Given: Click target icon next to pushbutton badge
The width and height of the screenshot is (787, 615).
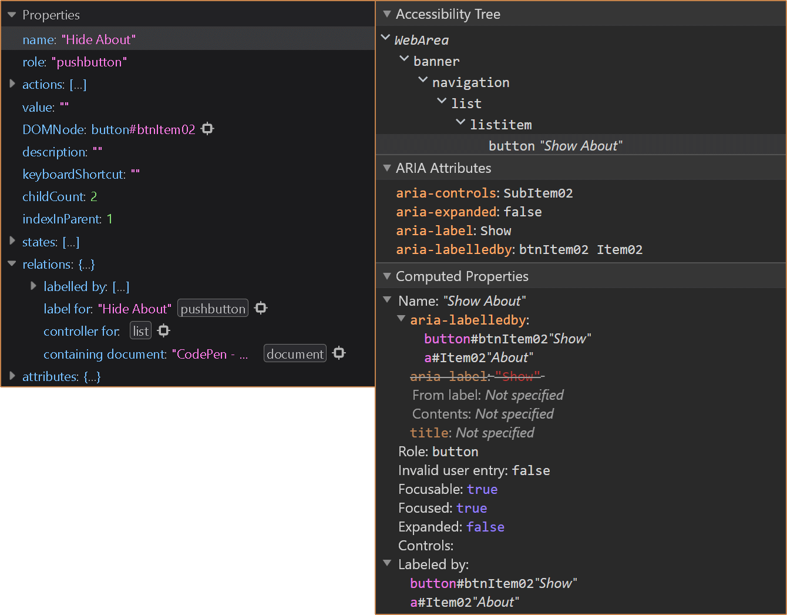Looking at the screenshot, I should pos(261,308).
